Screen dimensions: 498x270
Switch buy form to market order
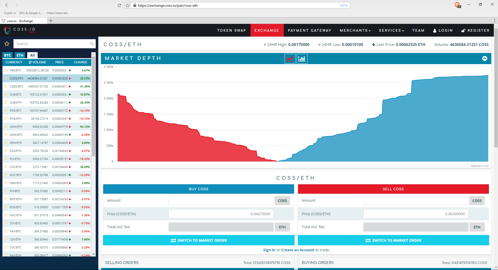point(199,240)
